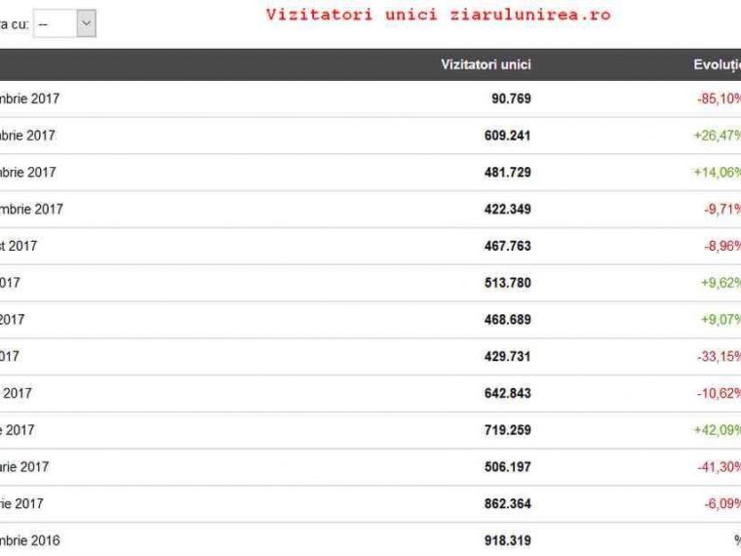Select the row with 609.241 visitors
This screenshot has height=556, width=741.
370,136
